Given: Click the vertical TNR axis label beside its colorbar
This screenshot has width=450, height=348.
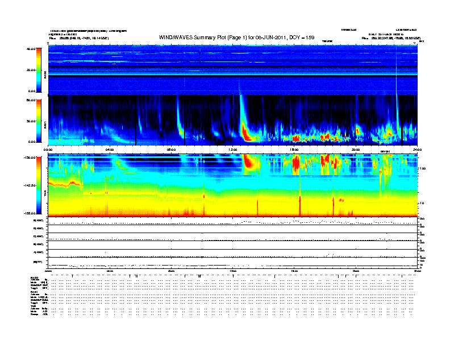Looking at the screenshot, I should click(45, 194).
